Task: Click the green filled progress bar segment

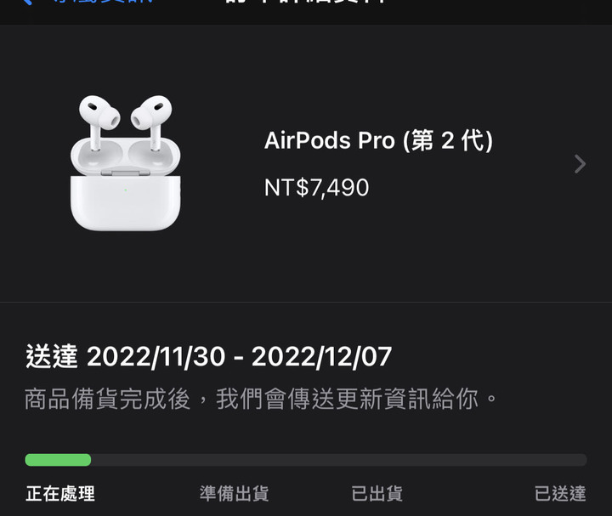Action: [58, 460]
